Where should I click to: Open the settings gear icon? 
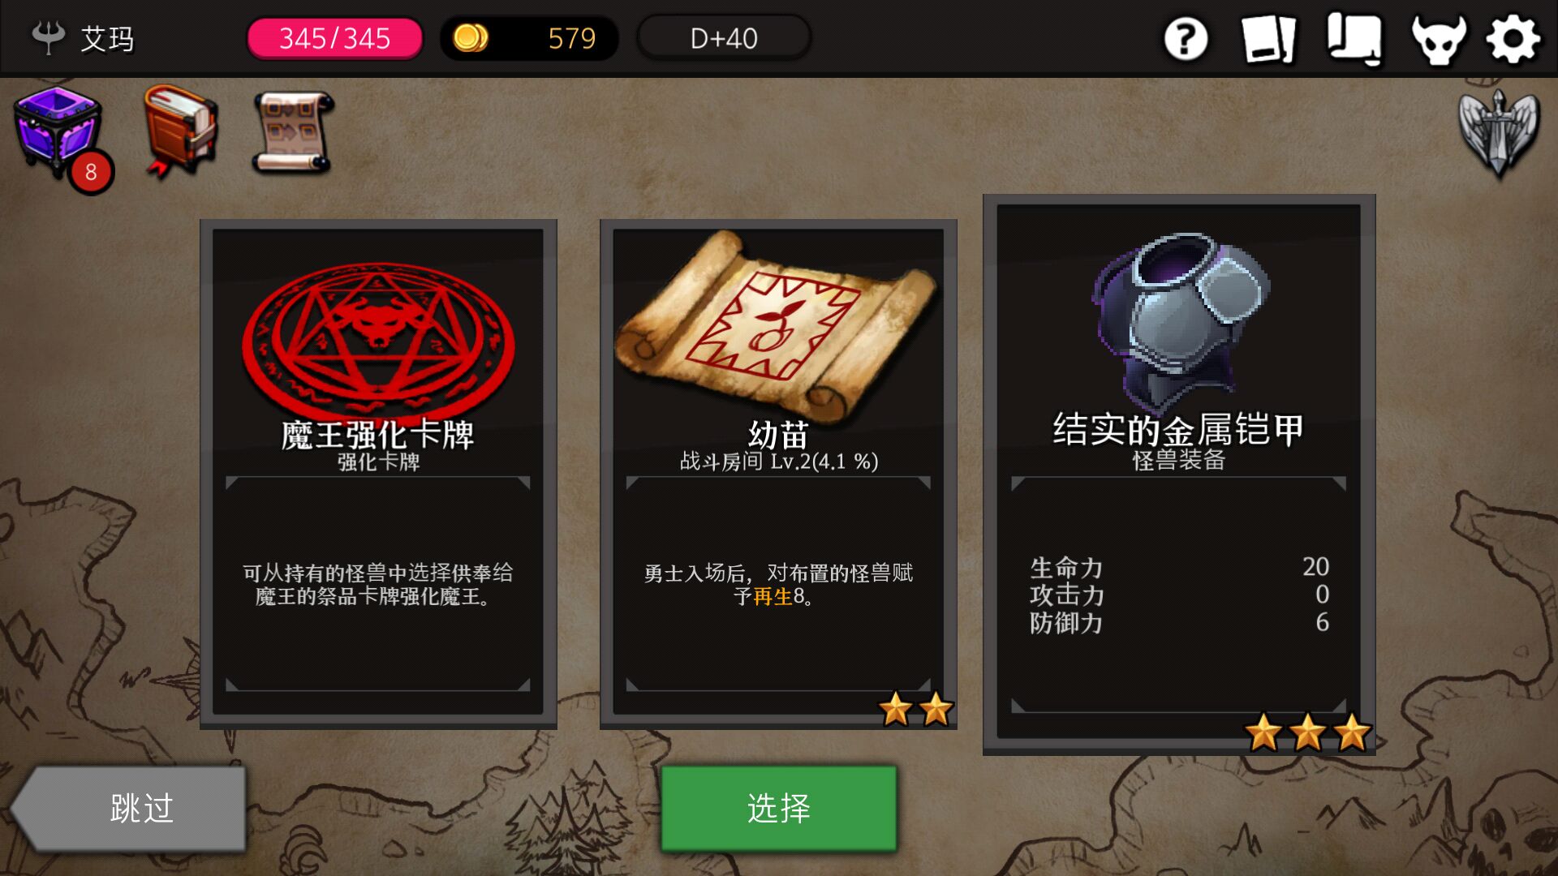1513,39
